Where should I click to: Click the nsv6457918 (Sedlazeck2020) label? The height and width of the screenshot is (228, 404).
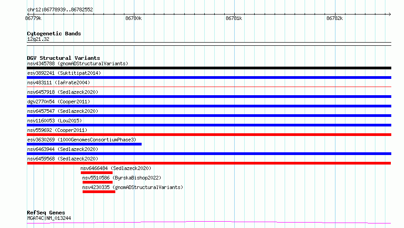point(63,92)
